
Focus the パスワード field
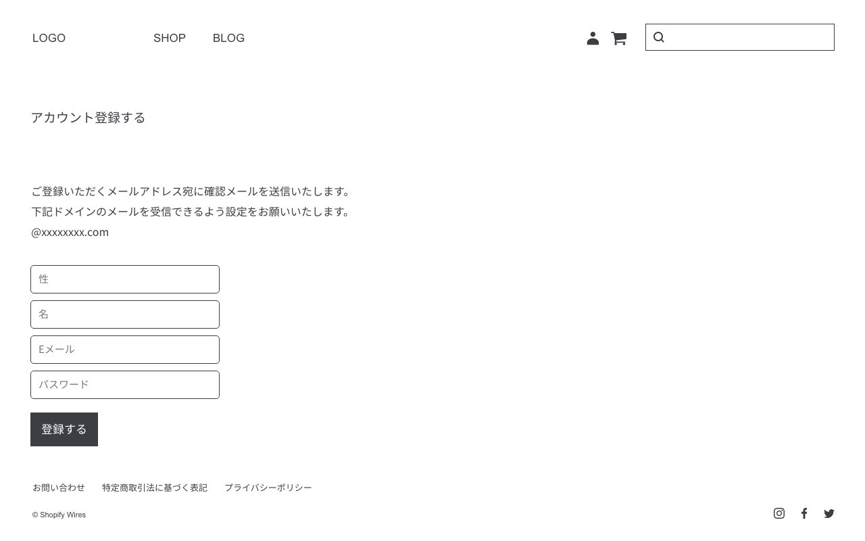[x=125, y=385]
